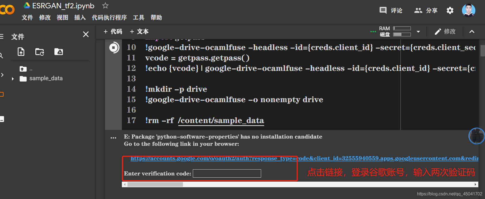Click the RAM usage bar

click(402, 28)
